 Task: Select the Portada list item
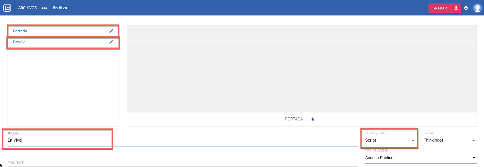click(20, 31)
